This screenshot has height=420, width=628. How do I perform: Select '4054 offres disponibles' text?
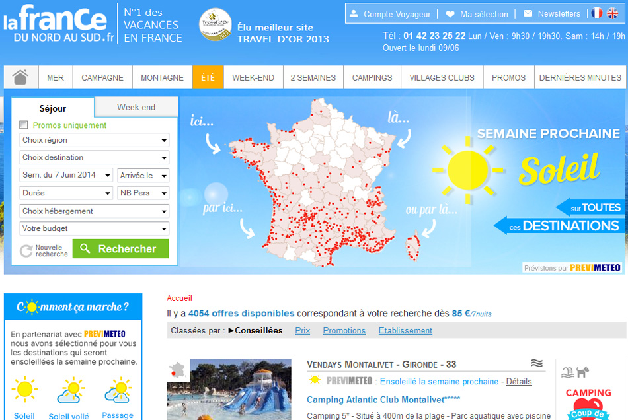point(241,314)
